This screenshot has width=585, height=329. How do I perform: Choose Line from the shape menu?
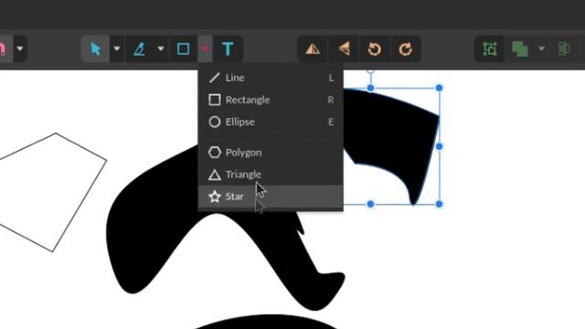[x=271, y=78]
